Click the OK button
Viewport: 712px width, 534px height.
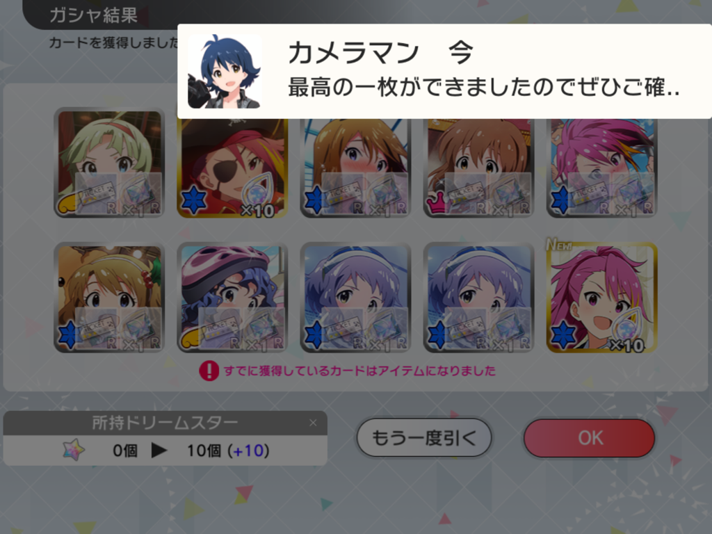589,438
